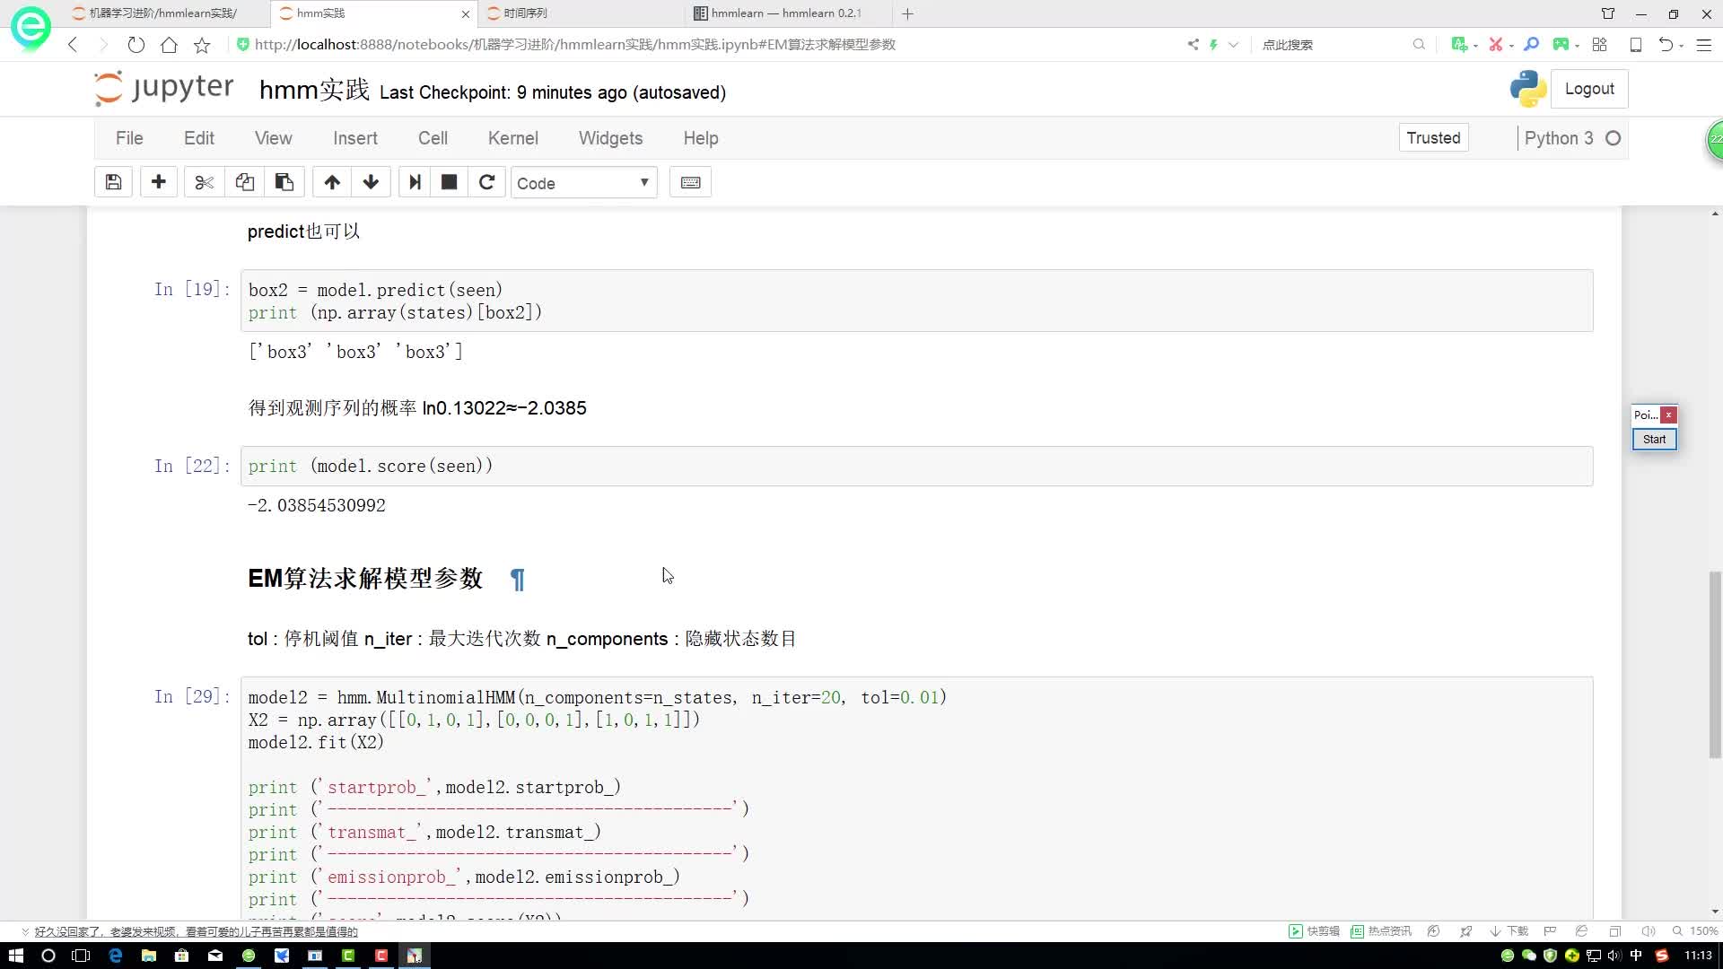Switch to the 机器学习进阶/hmmlearn实践 browser tab
Image resolution: width=1723 pixels, height=969 pixels.
[x=163, y=13]
